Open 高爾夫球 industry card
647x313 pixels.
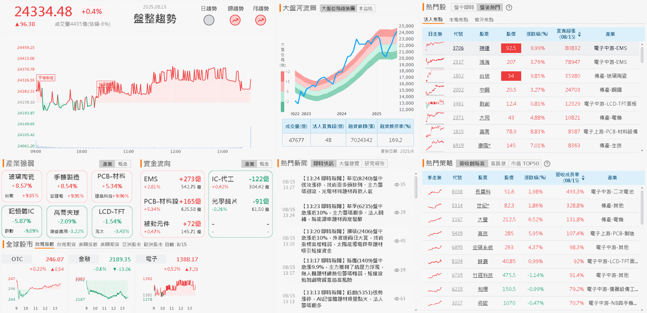point(67,221)
